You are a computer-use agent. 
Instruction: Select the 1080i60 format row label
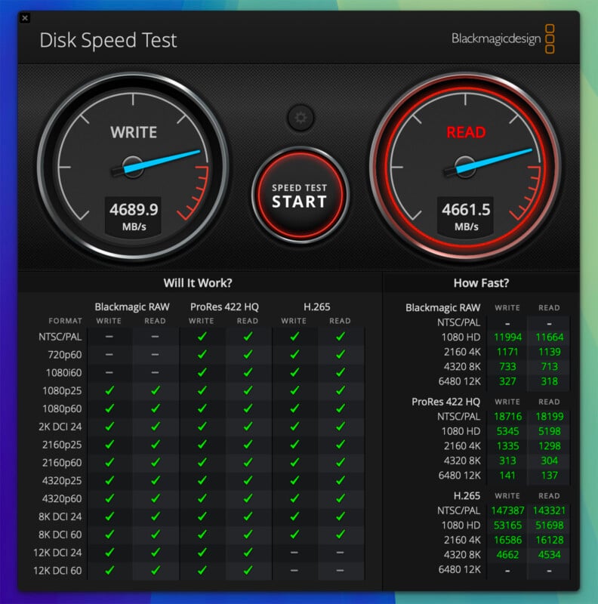pyautogui.click(x=64, y=373)
